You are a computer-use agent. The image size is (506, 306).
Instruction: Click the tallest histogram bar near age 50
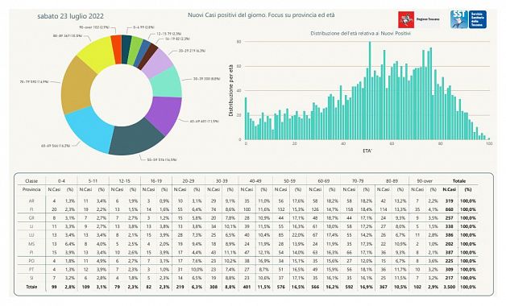coord(370,91)
